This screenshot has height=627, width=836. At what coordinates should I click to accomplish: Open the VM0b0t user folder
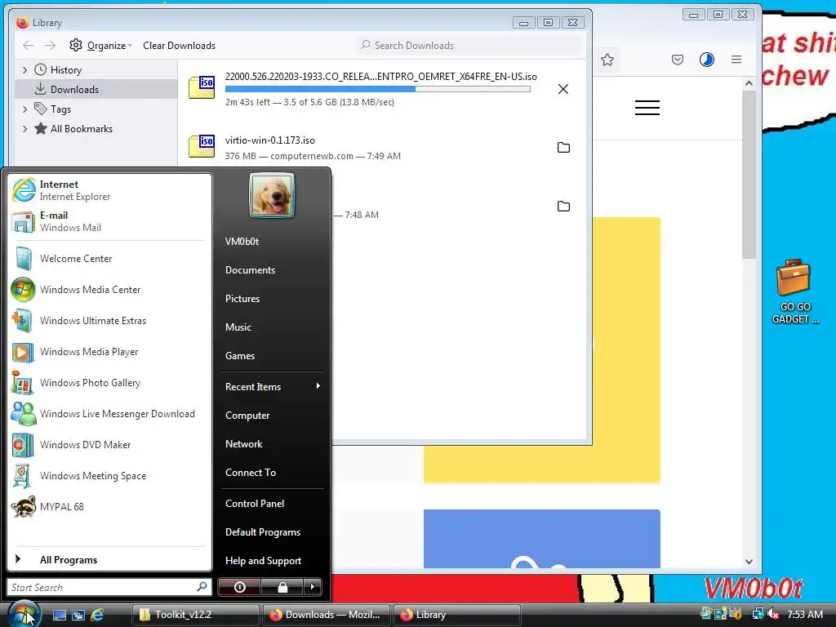[x=272, y=242]
